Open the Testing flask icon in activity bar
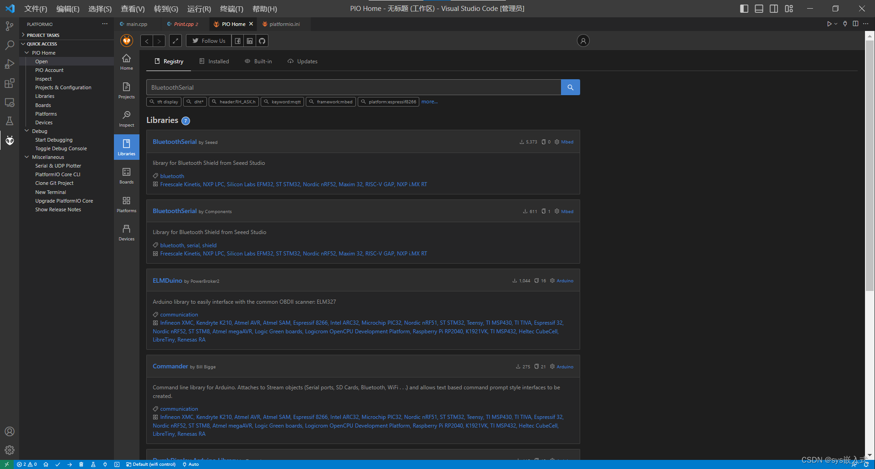Screen dimensions: 875x469 pyautogui.click(x=9, y=121)
